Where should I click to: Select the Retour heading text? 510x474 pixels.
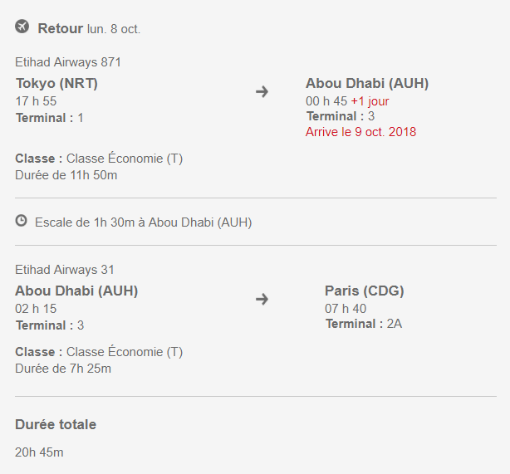60,28
